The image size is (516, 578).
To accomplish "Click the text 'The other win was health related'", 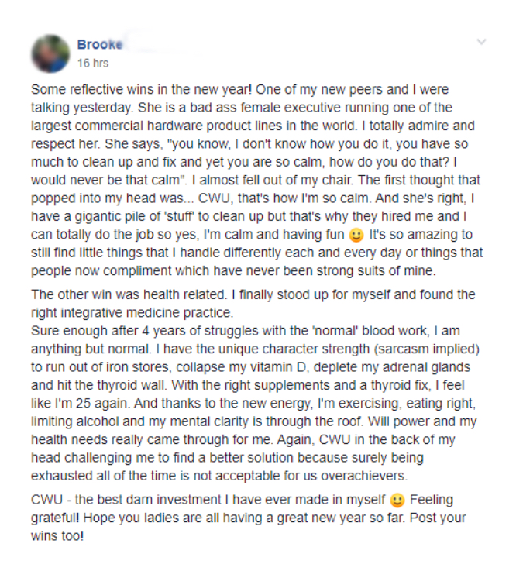I will (128, 294).
